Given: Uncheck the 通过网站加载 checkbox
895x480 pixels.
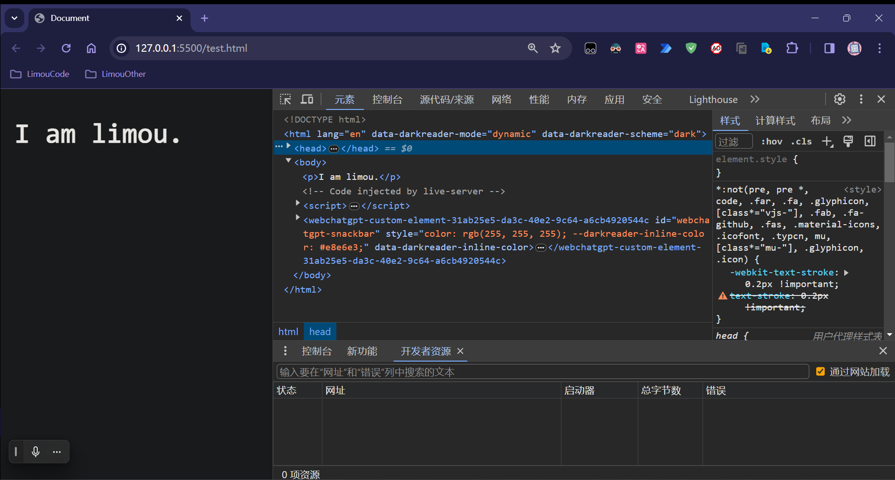Looking at the screenshot, I should click(x=820, y=372).
